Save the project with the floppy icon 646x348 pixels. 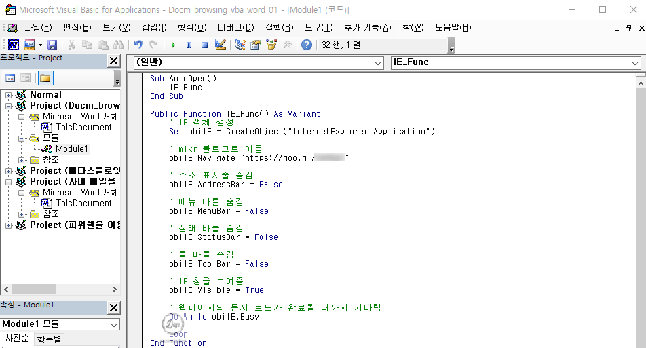pyautogui.click(x=52, y=45)
